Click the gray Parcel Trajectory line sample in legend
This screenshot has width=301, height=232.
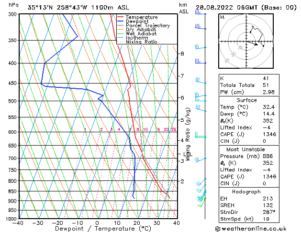coord(120,25)
